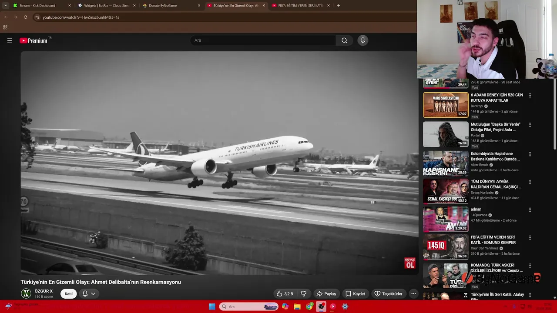Close the Stream - Kick Dashboard tab

point(70,6)
